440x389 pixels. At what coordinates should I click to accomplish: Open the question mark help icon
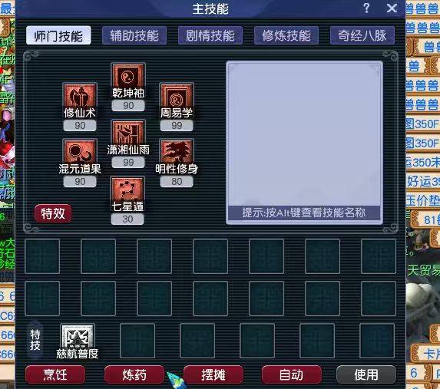point(366,8)
